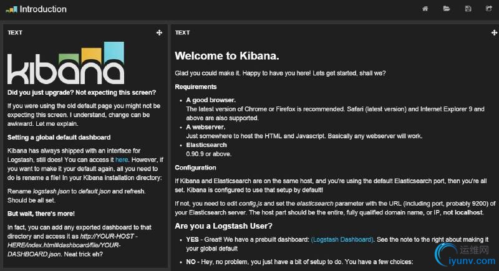Click the italic 'elasticsearch' parameter text
Image resolution: width=499 pixels, height=271 pixels.
315,203
